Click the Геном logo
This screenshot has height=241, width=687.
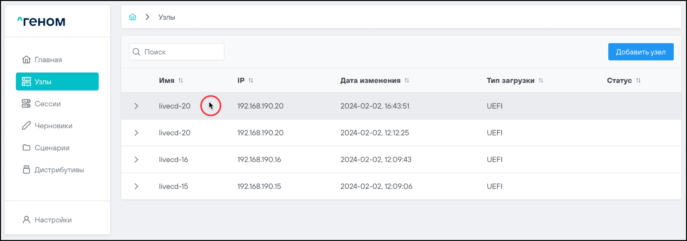click(x=41, y=21)
